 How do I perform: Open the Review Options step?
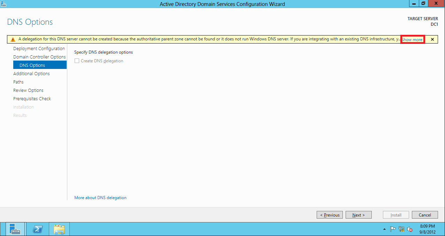28,90
